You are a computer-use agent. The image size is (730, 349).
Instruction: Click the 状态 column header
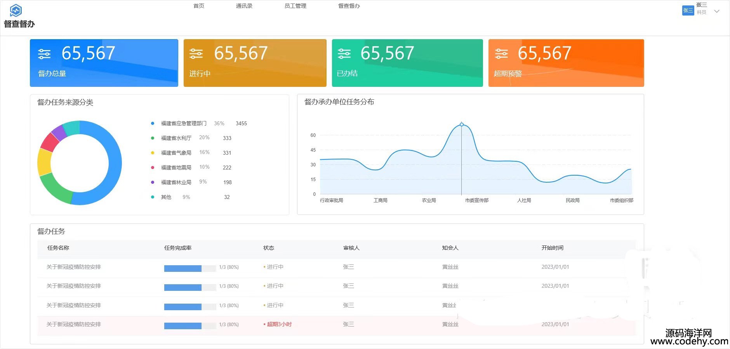coord(269,248)
